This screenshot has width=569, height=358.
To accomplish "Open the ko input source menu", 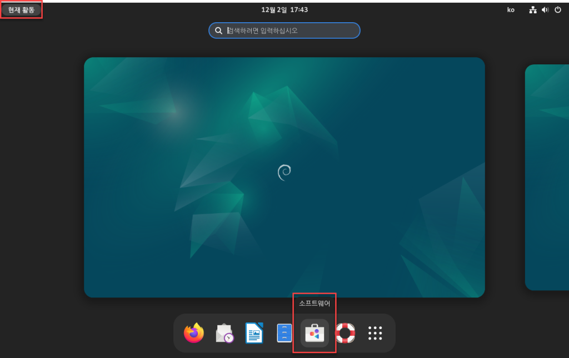I will click(x=511, y=10).
